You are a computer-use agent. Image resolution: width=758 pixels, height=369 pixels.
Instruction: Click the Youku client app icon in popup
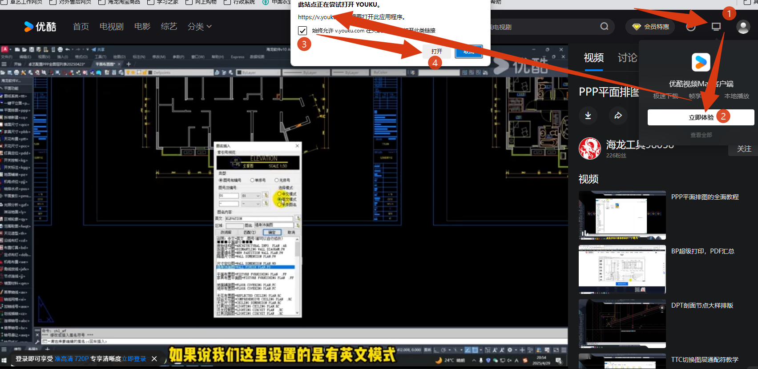[701, 62]
